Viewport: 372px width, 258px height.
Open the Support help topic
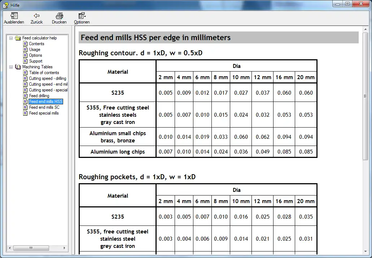pyautogui.click(x=36, y=61)
